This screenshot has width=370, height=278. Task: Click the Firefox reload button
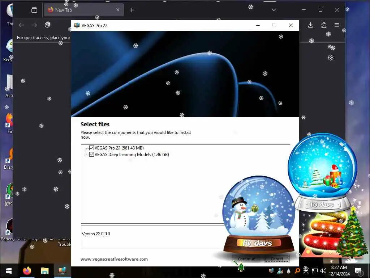[x=47, y=25]
